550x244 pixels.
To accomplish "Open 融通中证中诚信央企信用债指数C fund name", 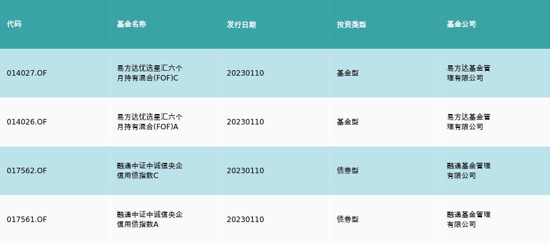I will pos(150,170).
